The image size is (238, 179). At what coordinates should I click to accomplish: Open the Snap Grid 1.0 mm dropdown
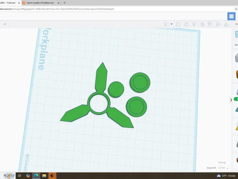click(223, 168)
